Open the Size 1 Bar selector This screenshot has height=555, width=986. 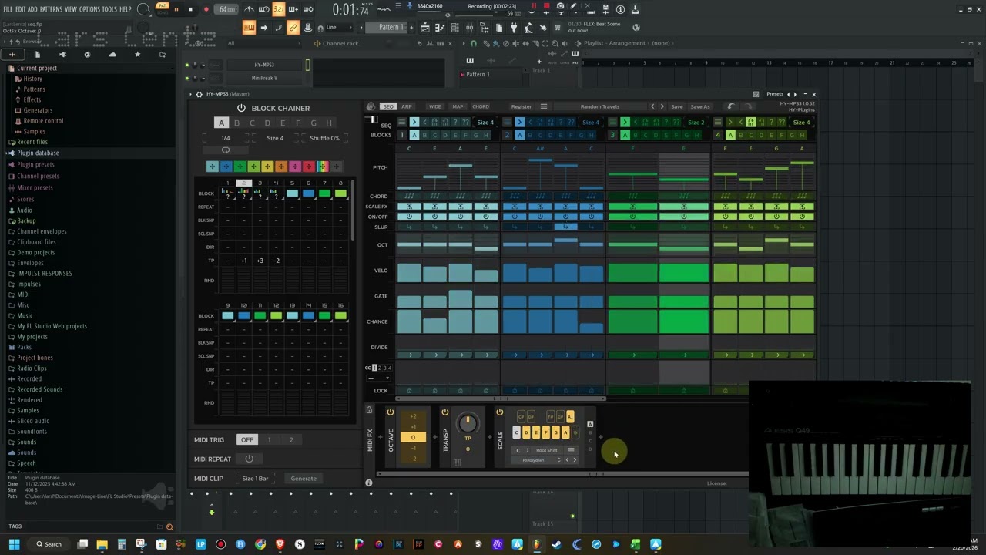(x=255, y=479)
